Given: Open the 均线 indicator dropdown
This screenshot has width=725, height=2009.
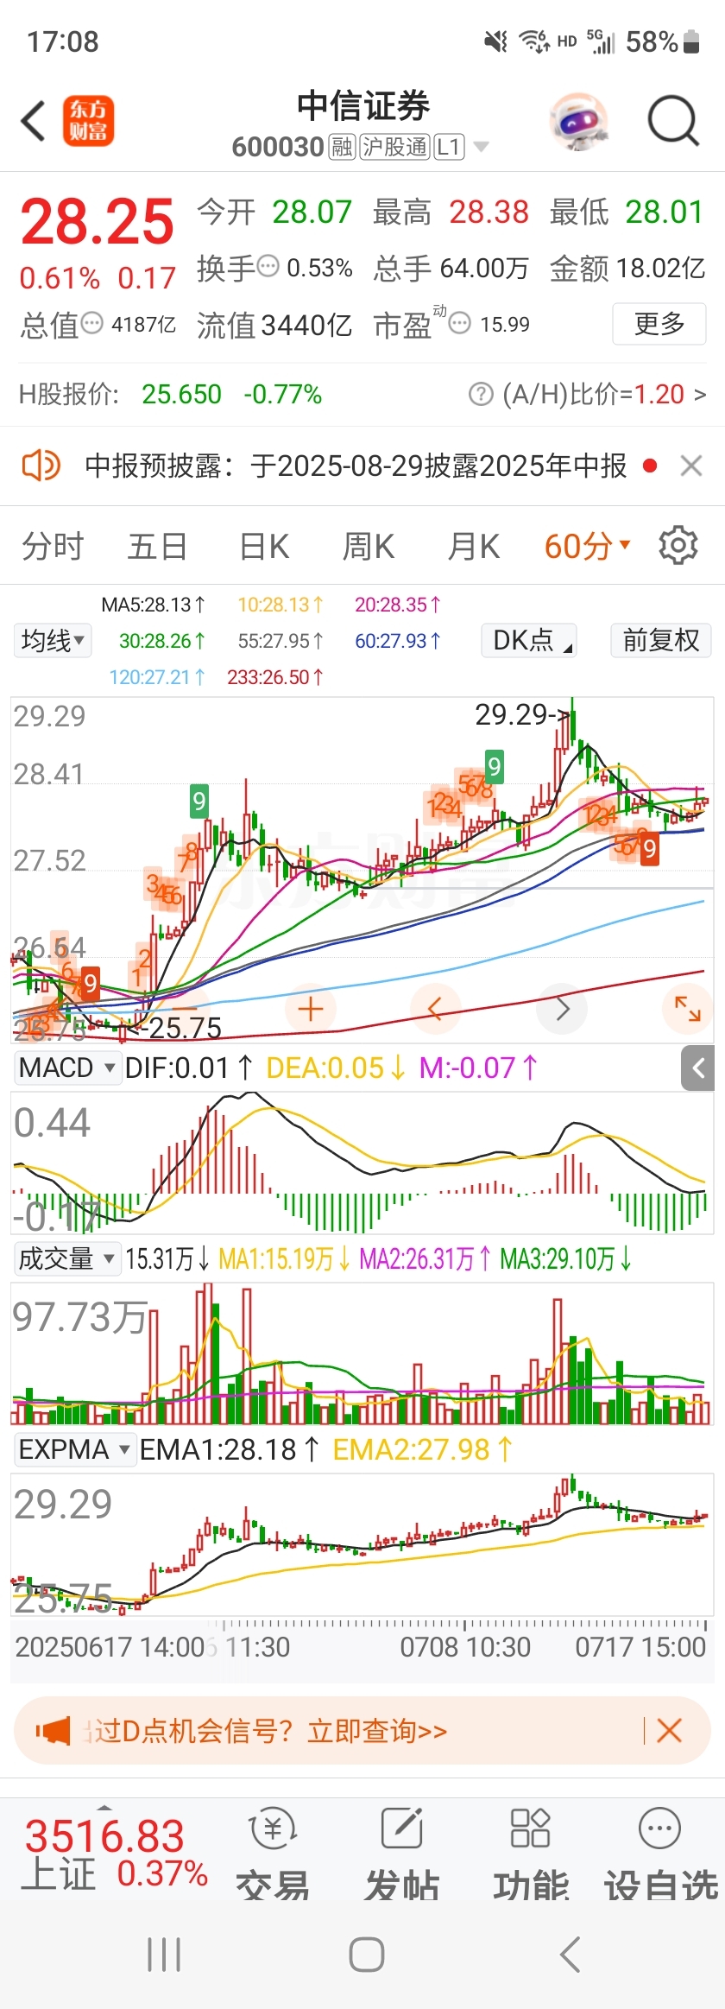Looking at the screenshot, I should pyautogui.click(x=53, y=640).
